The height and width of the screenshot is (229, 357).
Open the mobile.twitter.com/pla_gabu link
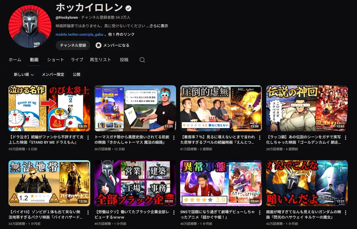click(79, 34)
